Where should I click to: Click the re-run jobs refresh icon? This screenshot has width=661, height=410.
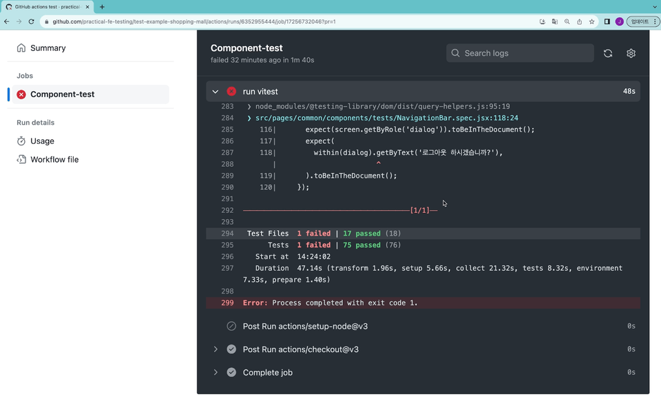(608, 53)
